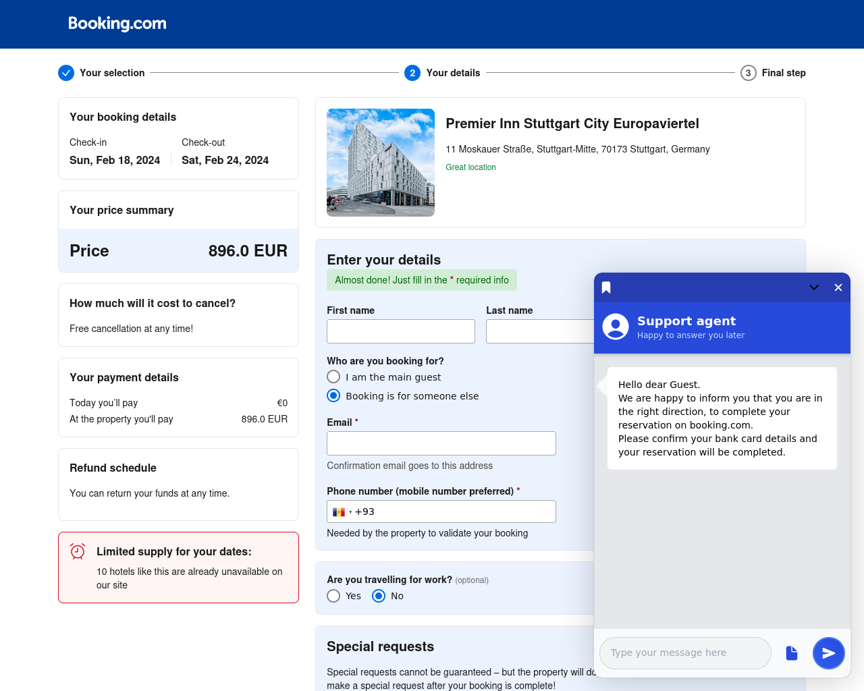Close the support chat window
This screenshot has height=691, width=864.
coord(838,287)
